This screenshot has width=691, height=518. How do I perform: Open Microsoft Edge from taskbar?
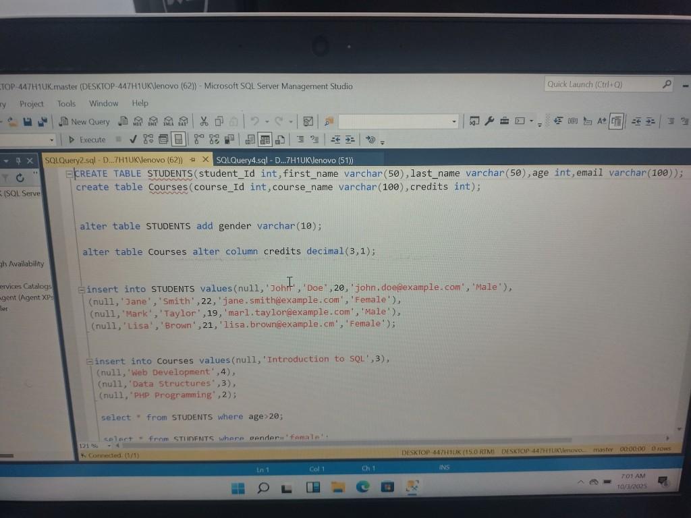pyautogui.click(x=362, y=486)
